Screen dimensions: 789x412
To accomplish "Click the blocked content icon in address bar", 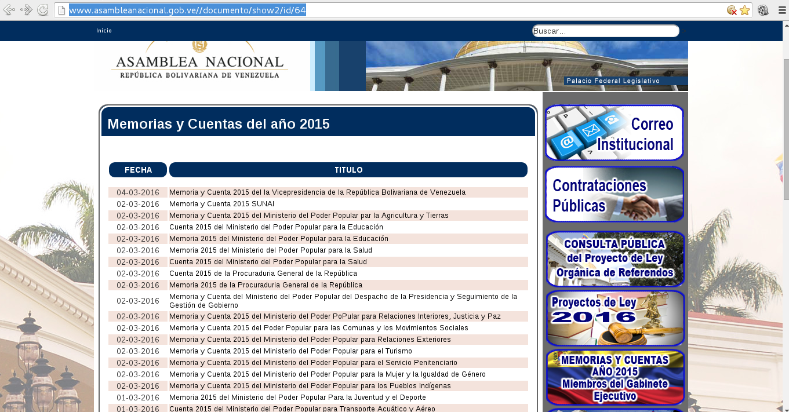I will 732,10.
